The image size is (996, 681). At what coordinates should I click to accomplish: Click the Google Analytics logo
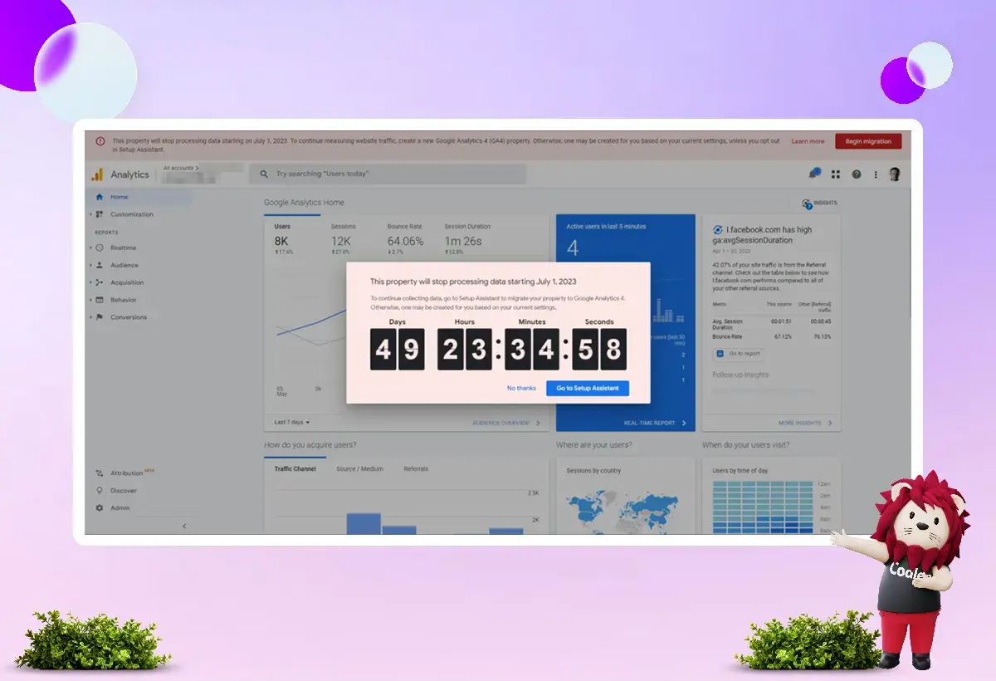click(98, 174)
